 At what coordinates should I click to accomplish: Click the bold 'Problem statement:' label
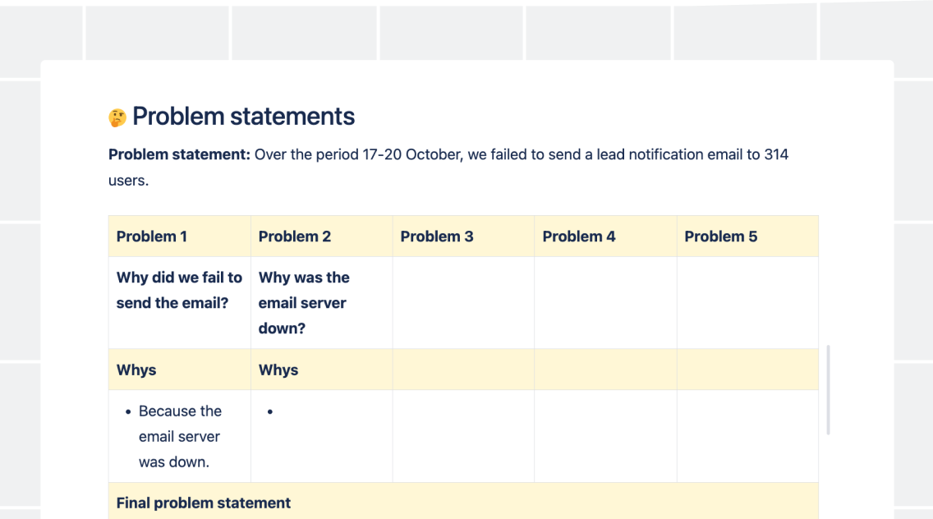(x=179, y=154)
